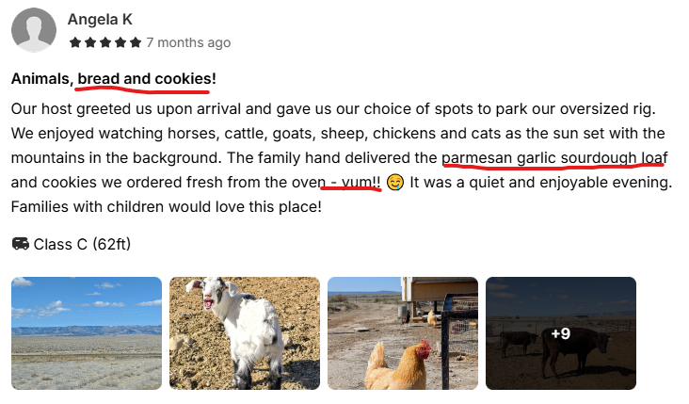Click underlined "parmesan garlic sourdough loaf" text

(x=553, y=157)
